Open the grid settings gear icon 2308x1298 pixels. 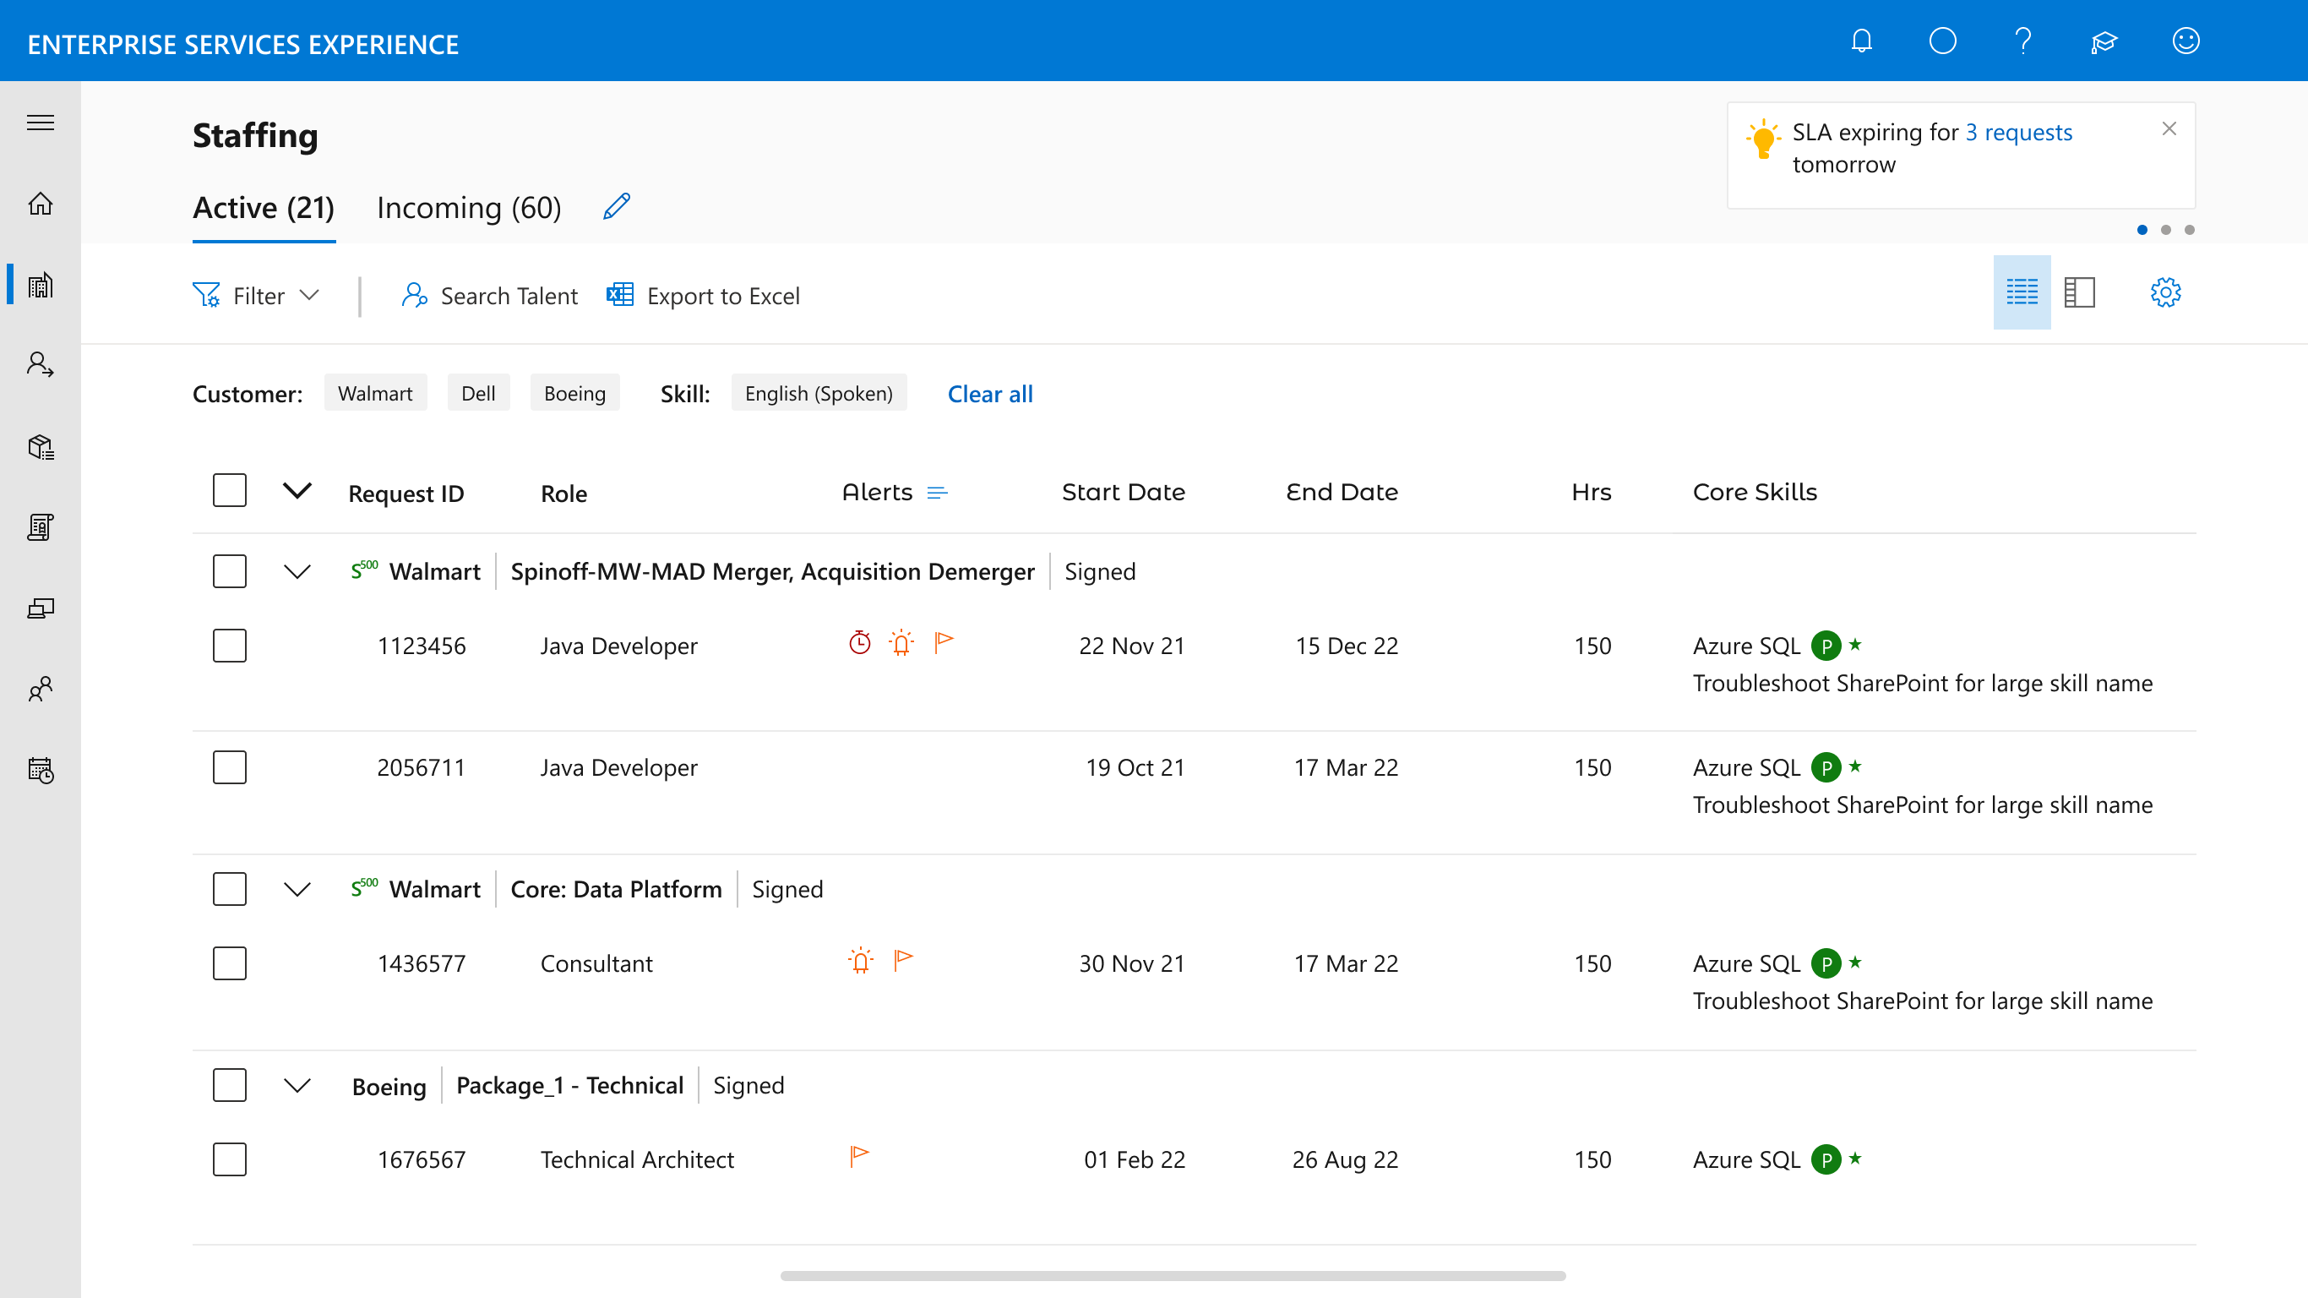point(2164,292)
